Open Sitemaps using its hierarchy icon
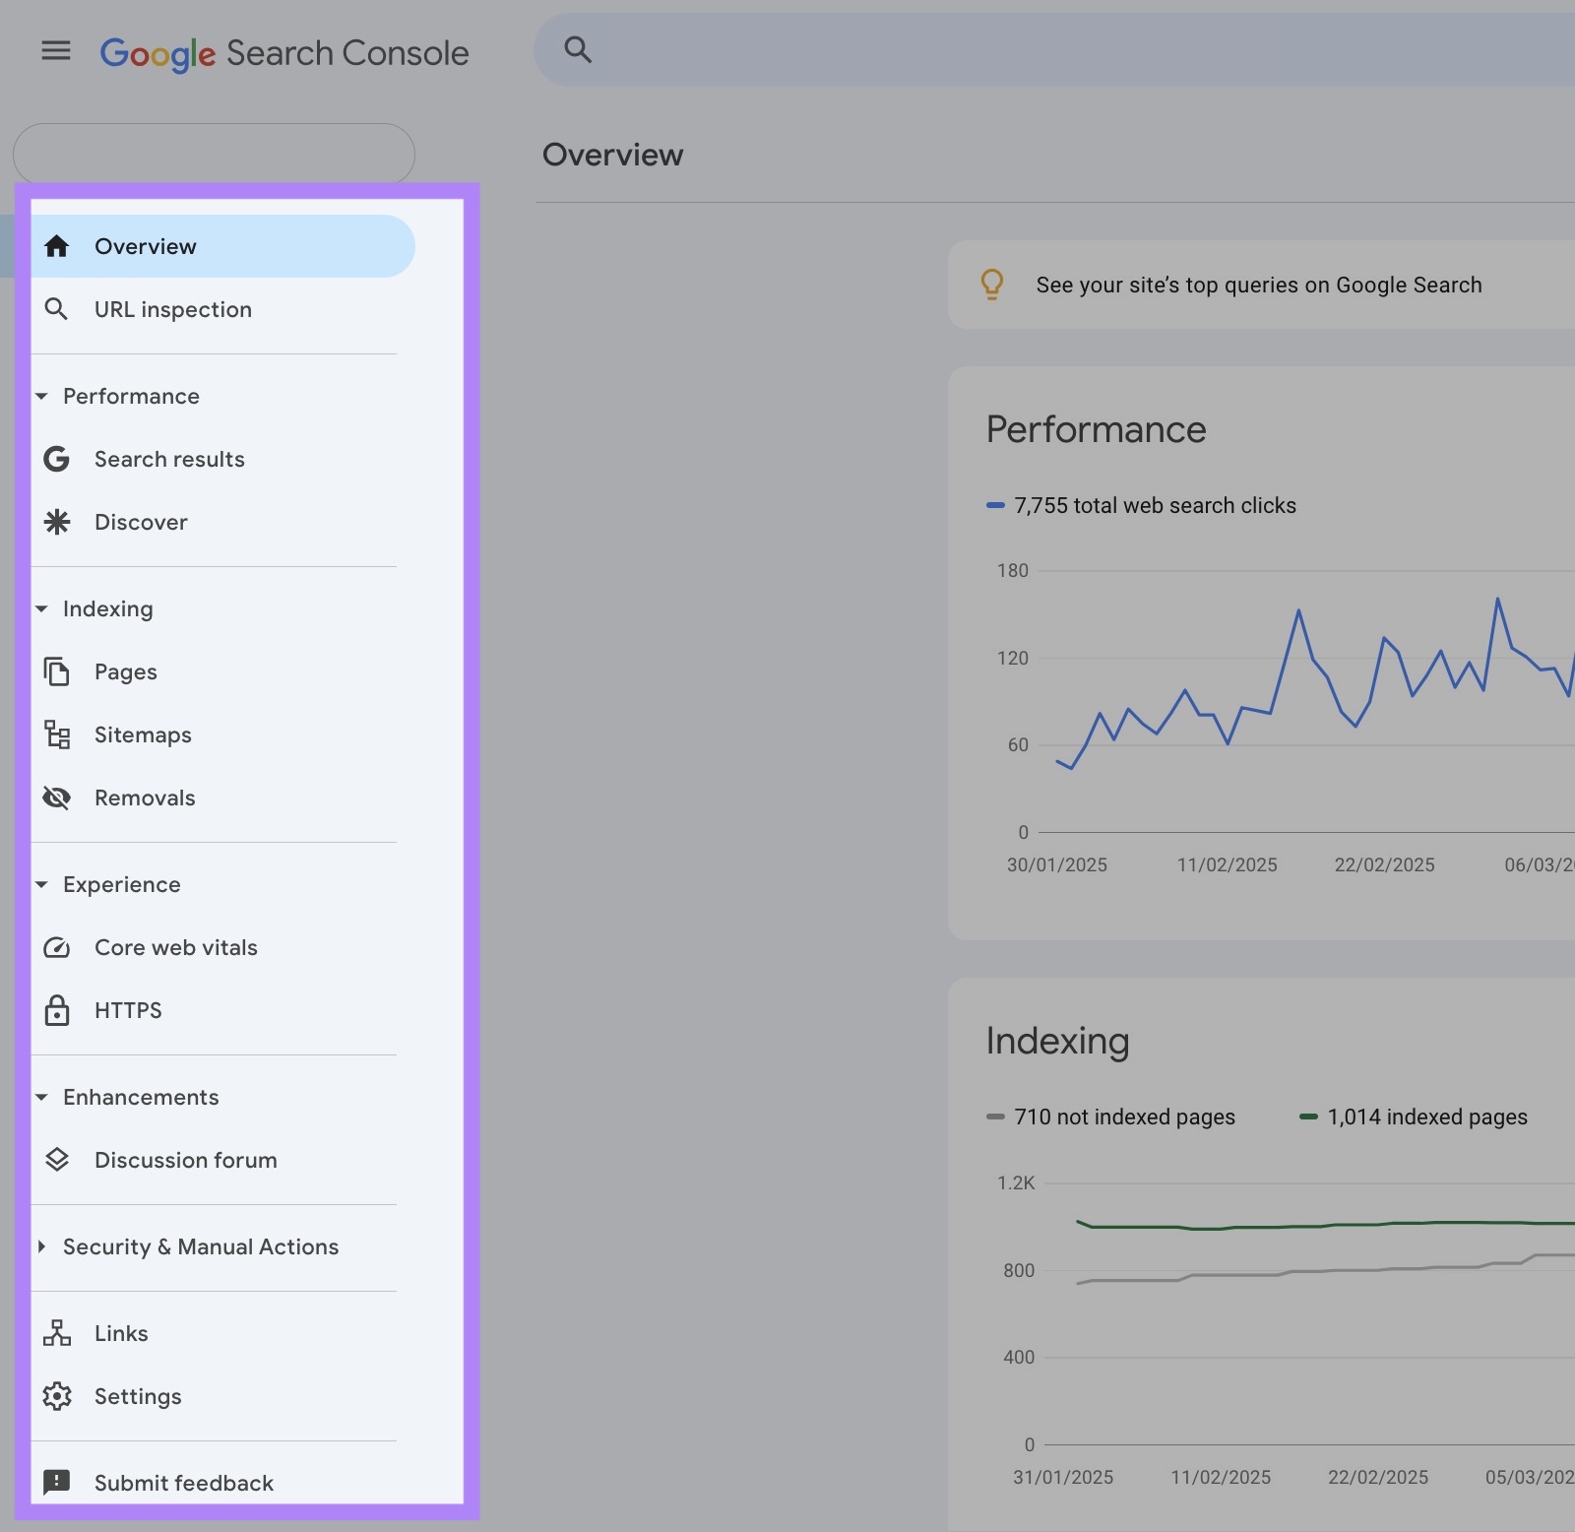Image resolution: width=1575 pixels, height=1532 pixels. 56,734
